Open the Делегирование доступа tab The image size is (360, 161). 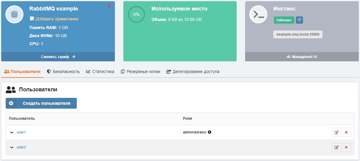(x=193, y=72)
